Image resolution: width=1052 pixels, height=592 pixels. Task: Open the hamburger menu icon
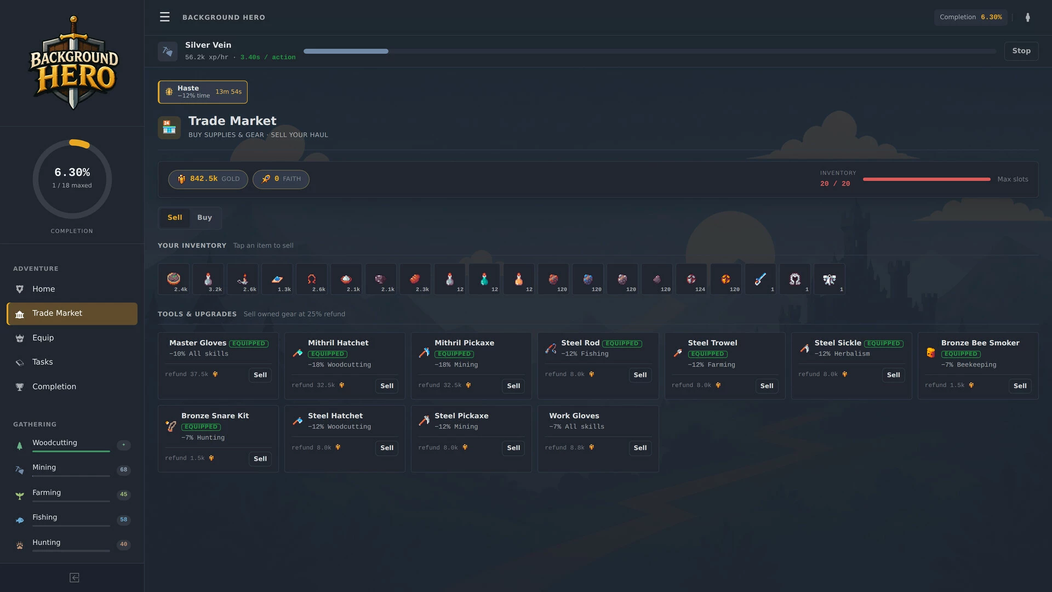(x=164, y=17)
